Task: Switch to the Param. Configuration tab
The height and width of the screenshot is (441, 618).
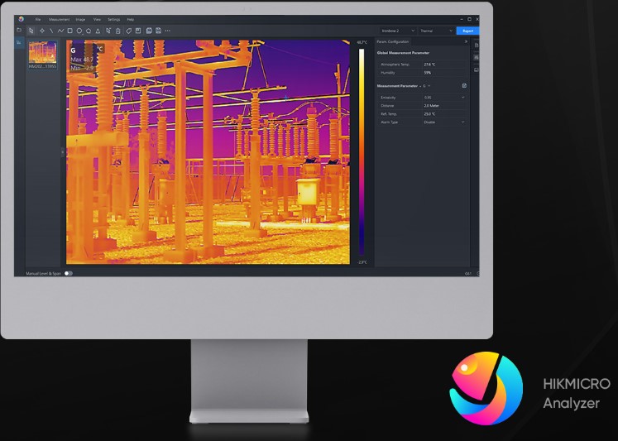Action: pos(393,41)
